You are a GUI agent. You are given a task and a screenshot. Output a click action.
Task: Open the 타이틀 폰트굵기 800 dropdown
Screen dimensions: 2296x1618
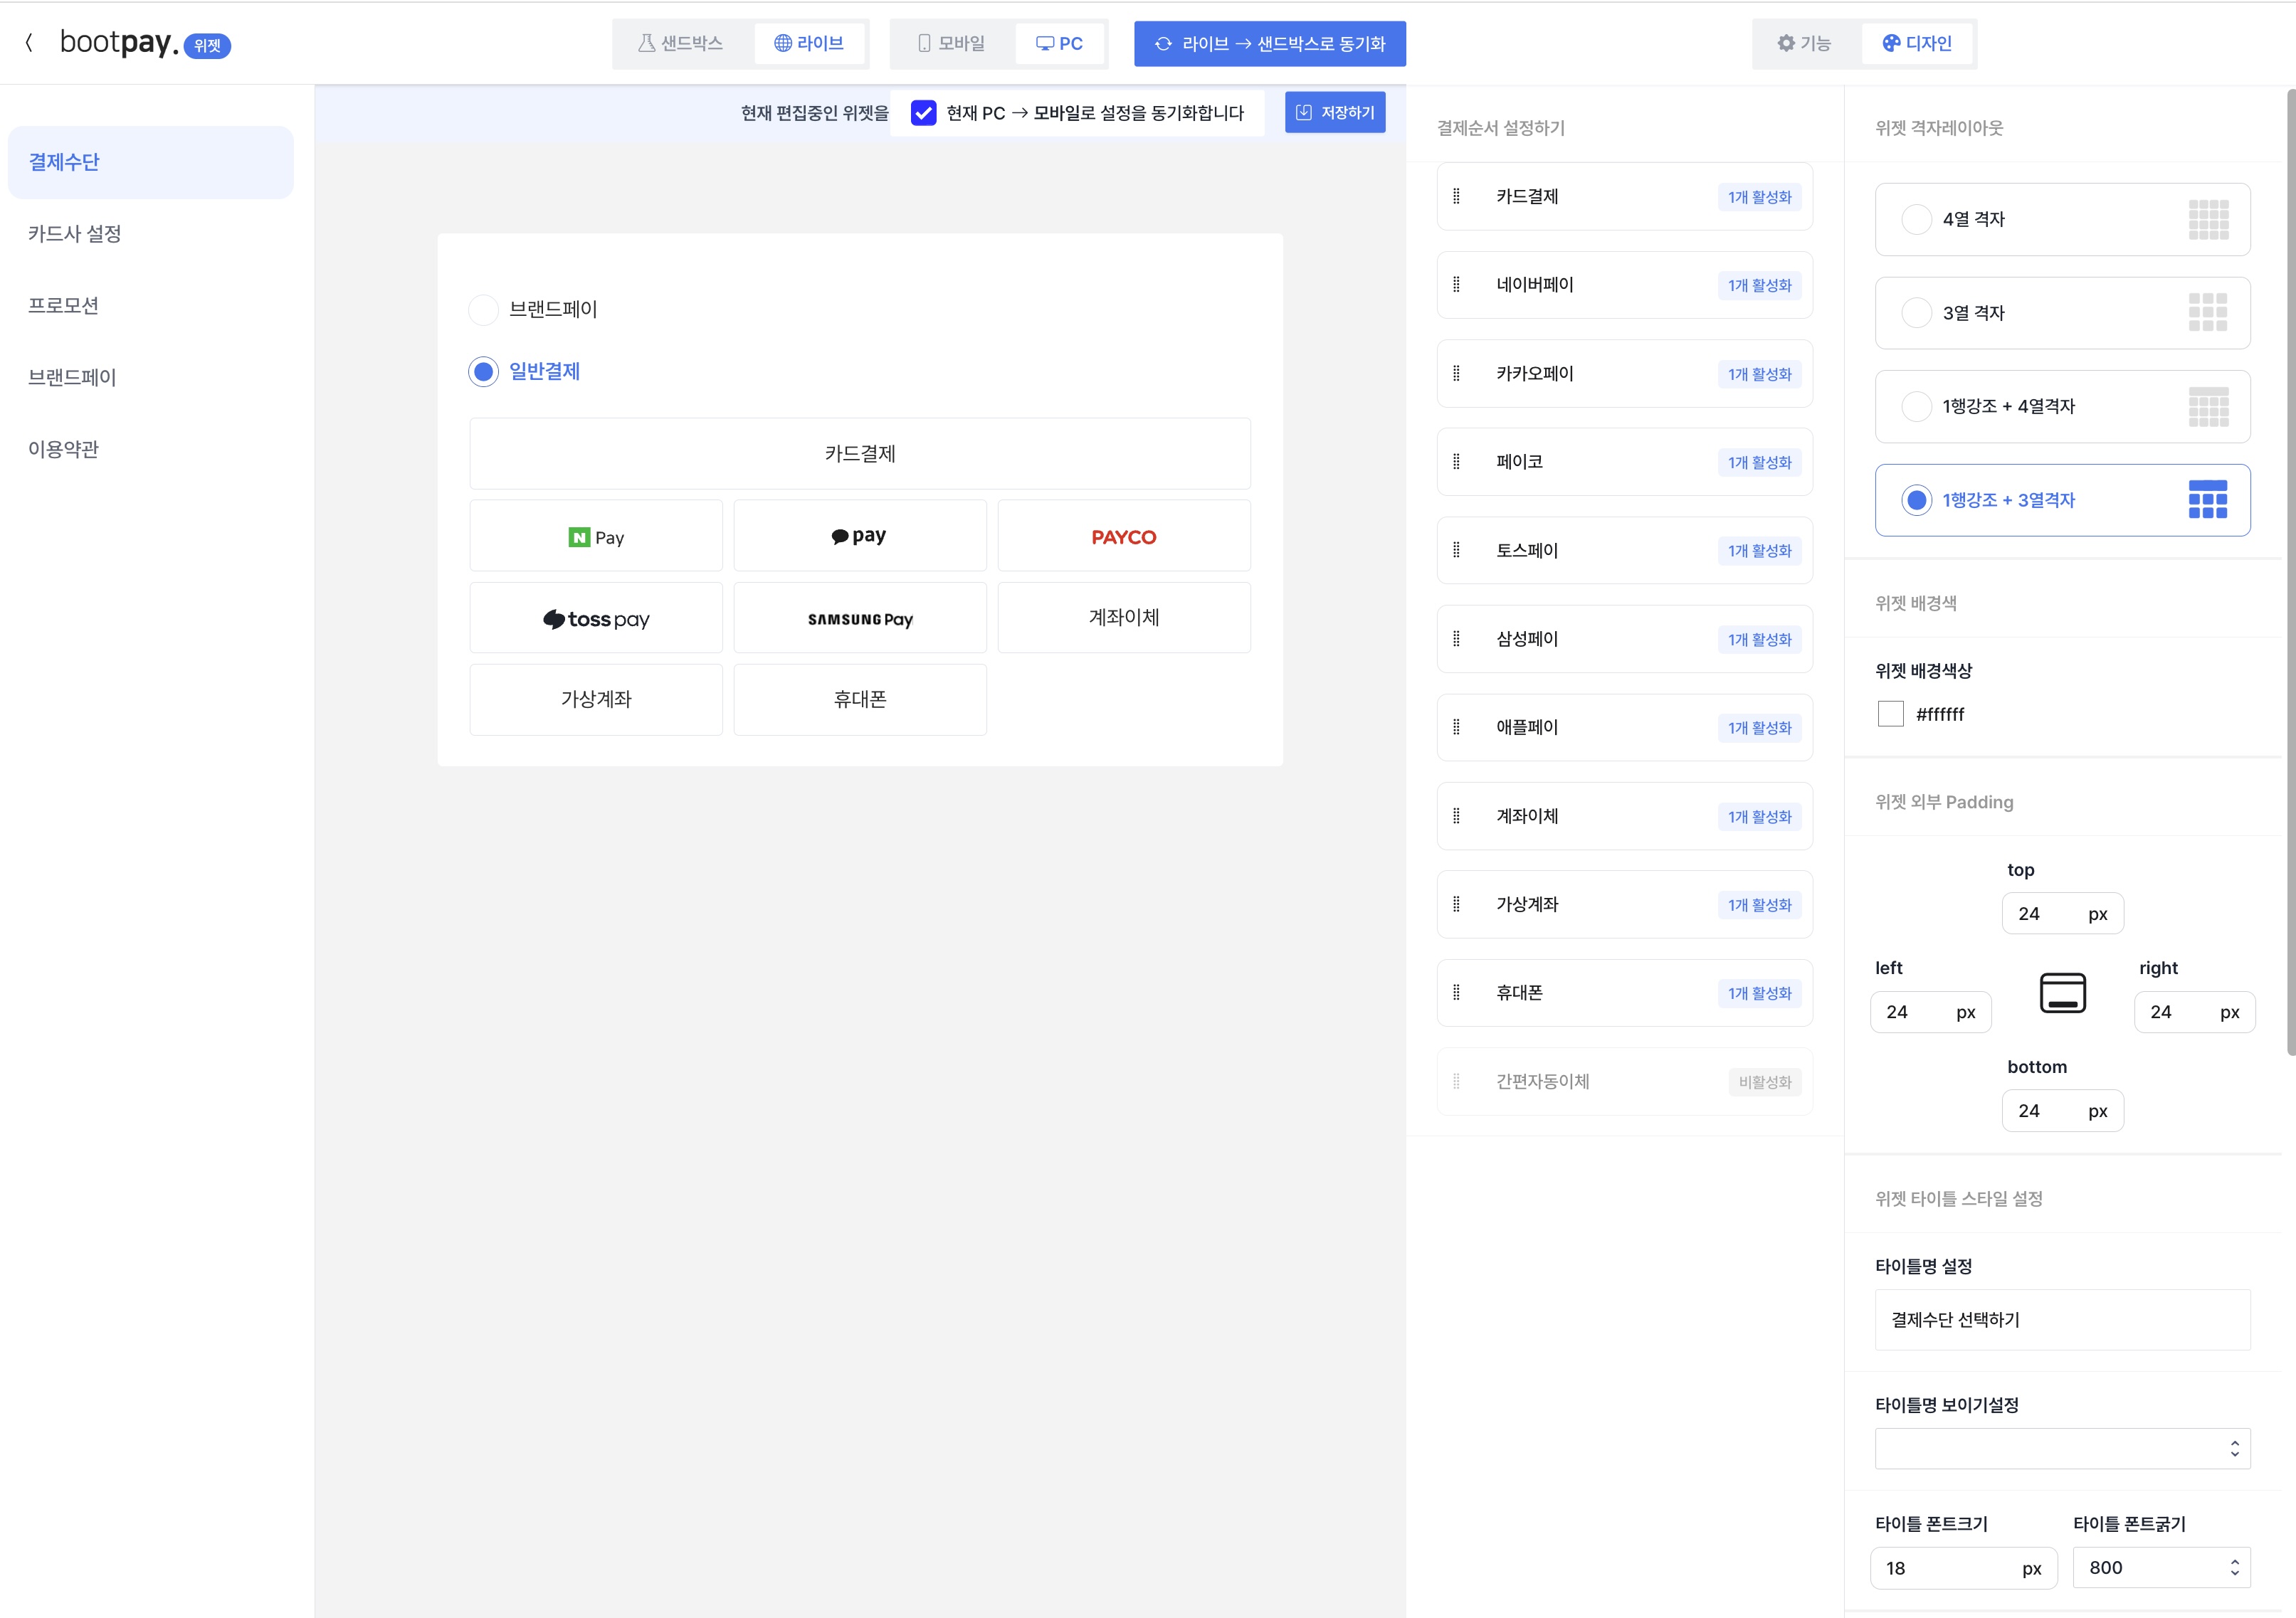pyautogui.click(x=2161, y=1567)
